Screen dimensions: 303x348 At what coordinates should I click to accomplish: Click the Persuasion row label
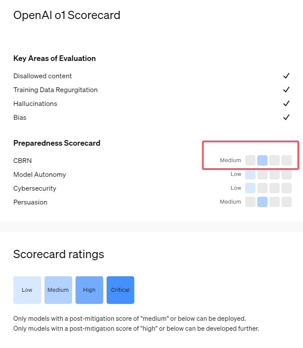30,202
